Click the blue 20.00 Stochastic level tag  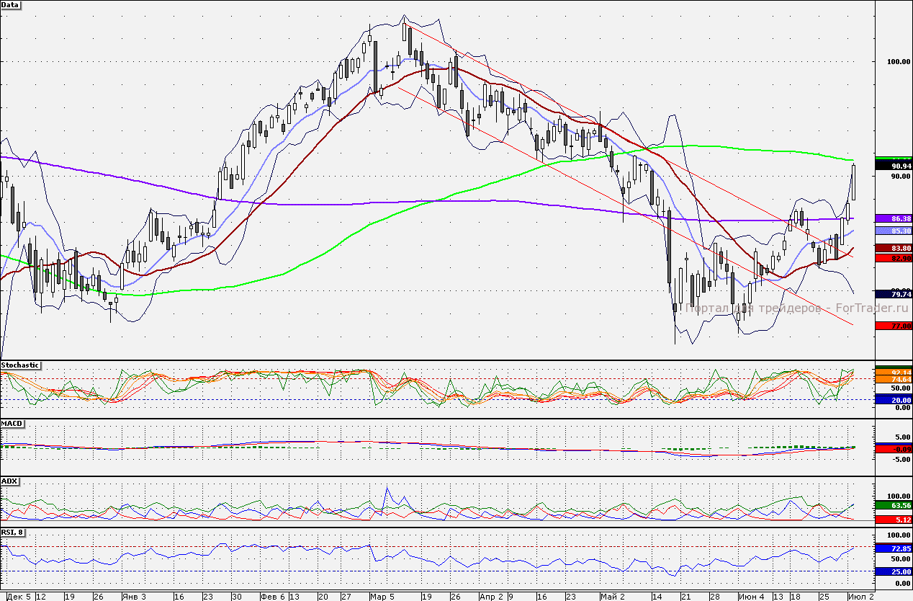tap(893, 399)
